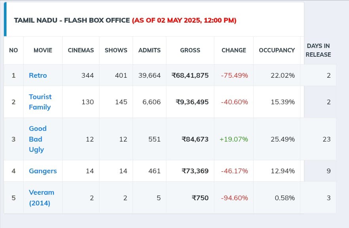Image resolution: width=349 pixels, height=228 pixels.
Task: Click the CINEMAS column header
Action: (81, 50)
